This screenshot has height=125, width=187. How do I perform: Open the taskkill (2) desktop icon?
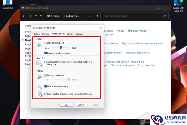click(x=8, y=4)
